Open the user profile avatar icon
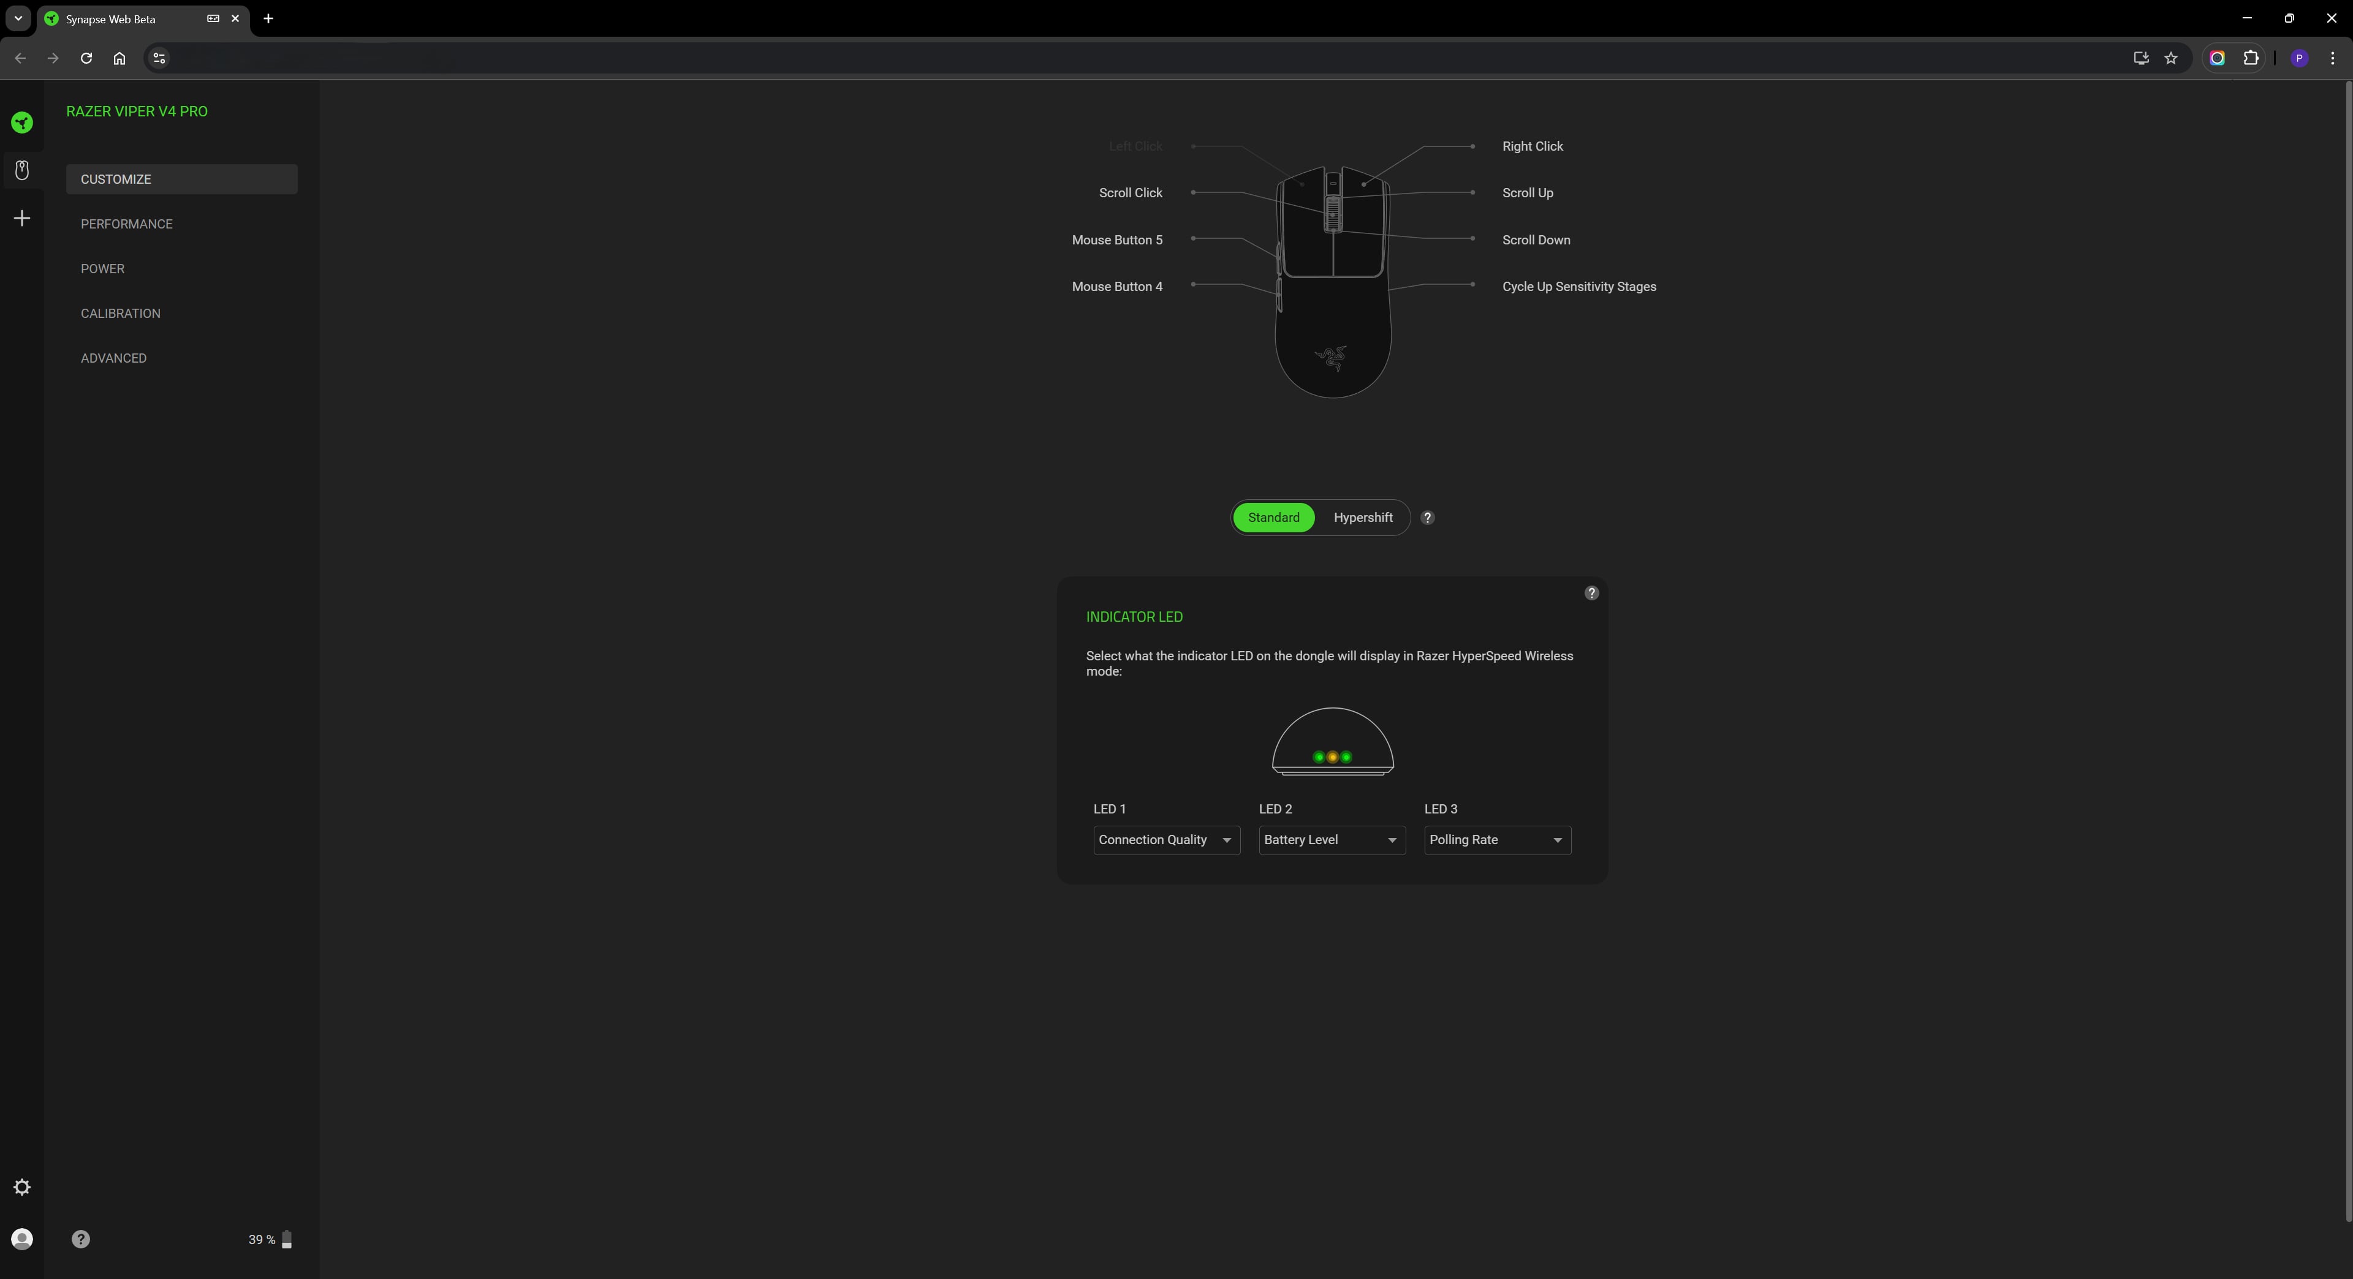 [x=22, y=1239]
